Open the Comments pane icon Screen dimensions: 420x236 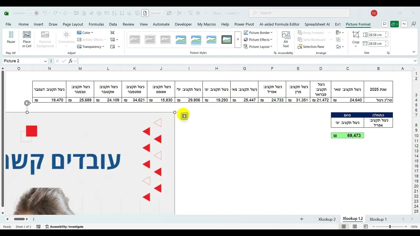tap(385, 24)
